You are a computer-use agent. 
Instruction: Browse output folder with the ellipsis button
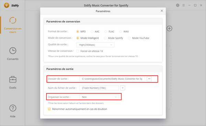pyautogui.click(x=149, y=79)
